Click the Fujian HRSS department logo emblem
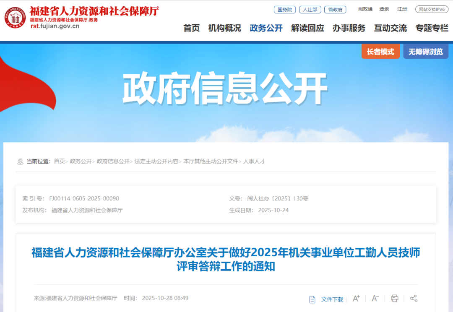This screenshot has width=453, height=312. tap(16, 18)
